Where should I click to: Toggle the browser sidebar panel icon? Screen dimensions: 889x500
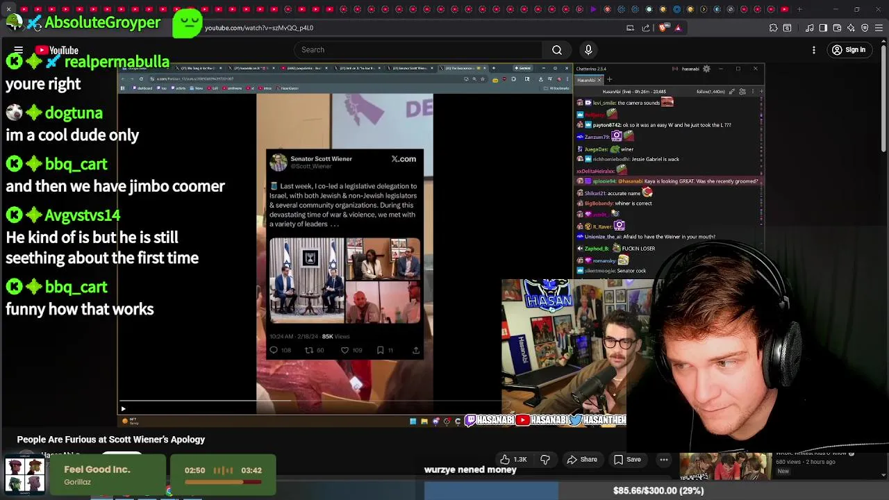(823, 28)
